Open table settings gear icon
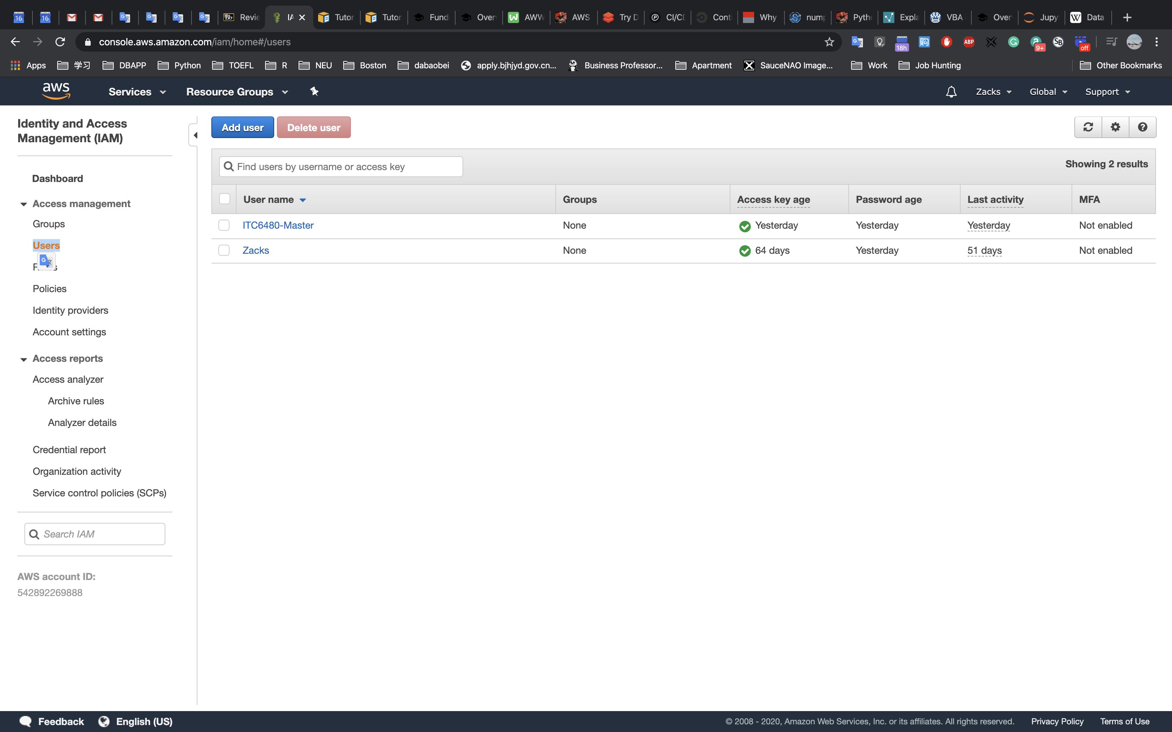This screenshot has height=732, width=1172. click(1115, 127)
